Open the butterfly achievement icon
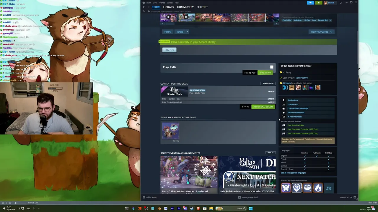The image size is (378, 212). tap(286, 188)
